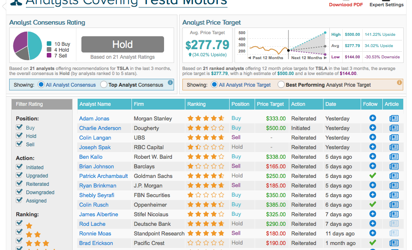Image resolution: width=412 pixels, height=250 pixels.
Task: Click info icon in Analyst Consensus showing bar
Action: coord(170,82)
